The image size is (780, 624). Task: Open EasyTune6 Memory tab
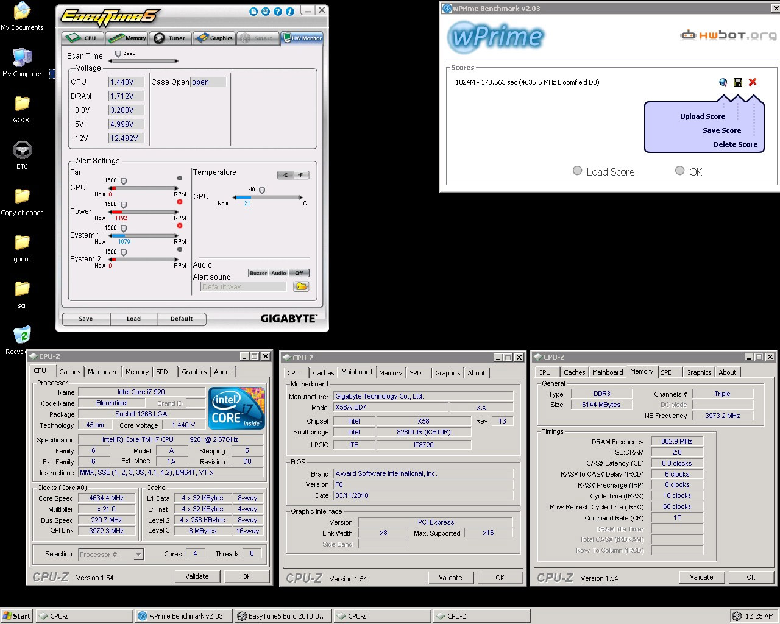tap(127, 38)
